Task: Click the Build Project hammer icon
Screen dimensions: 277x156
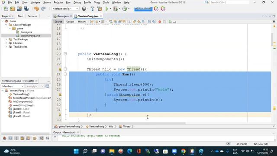Action: (92, 9)
